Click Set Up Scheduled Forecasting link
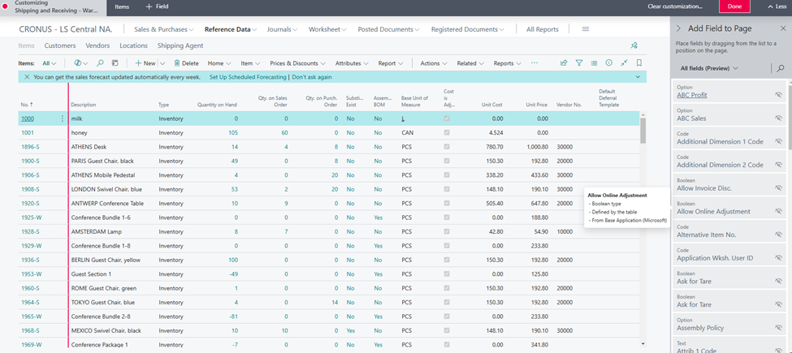The image size is (792, 353). point(248,77)
